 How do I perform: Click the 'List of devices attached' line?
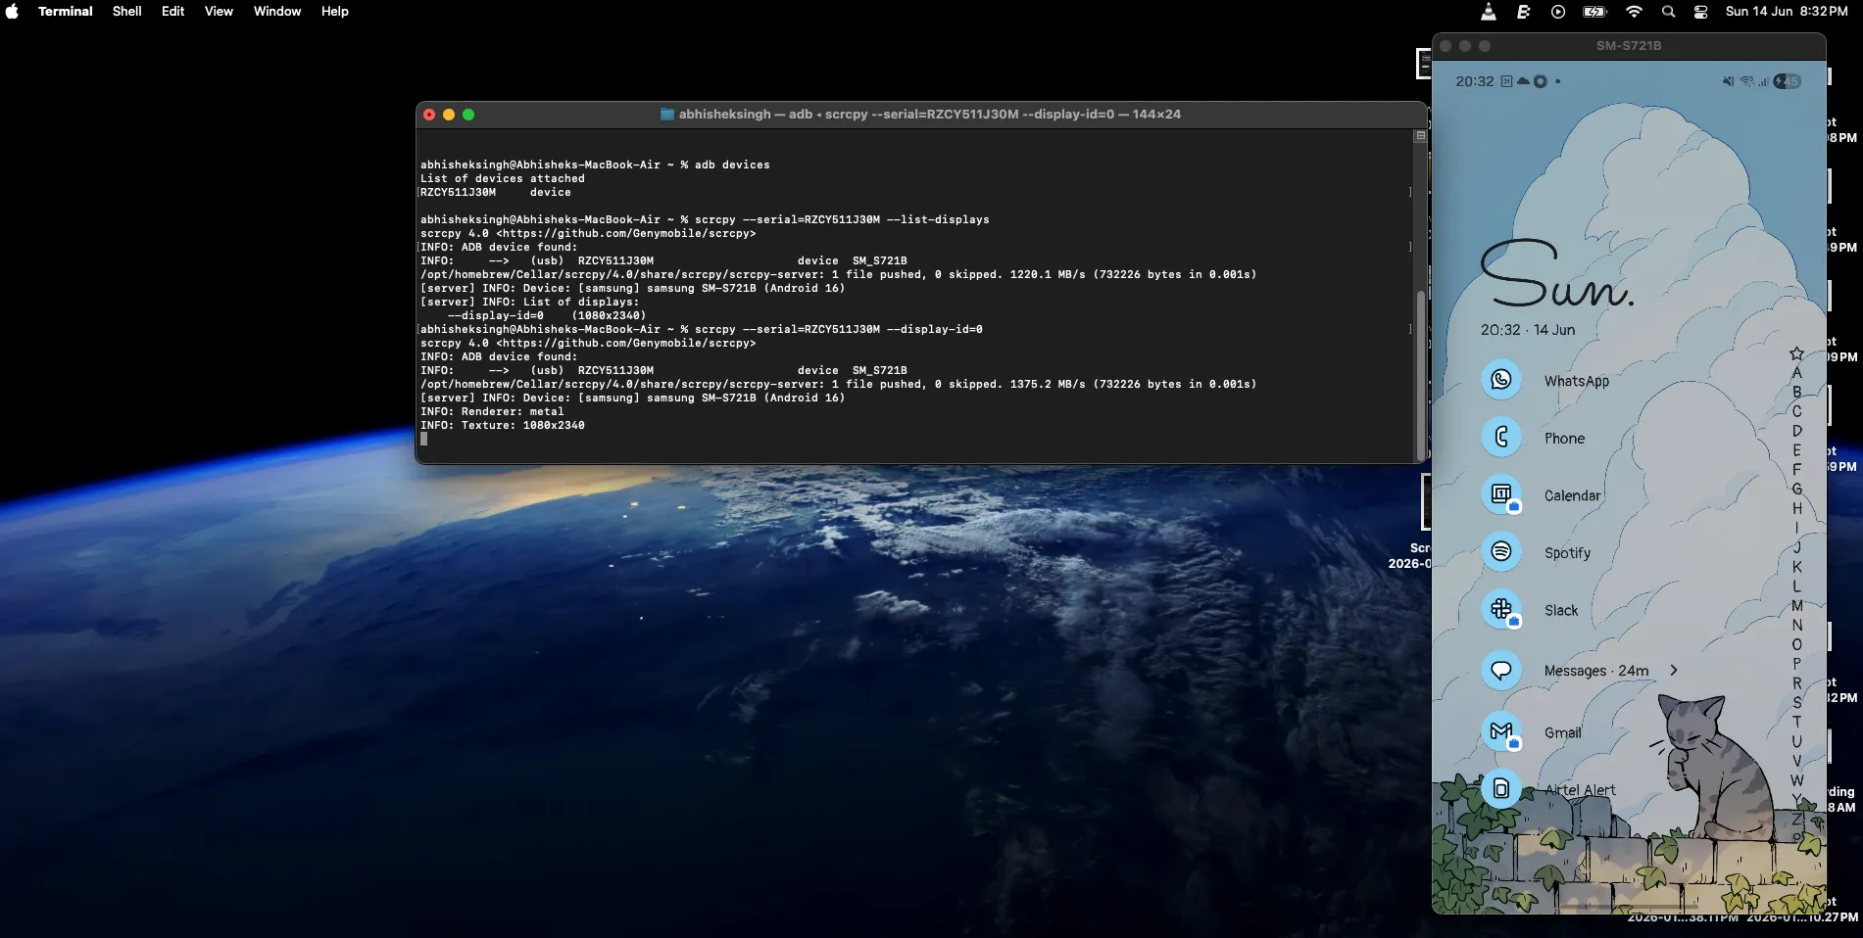pos(503,179)
